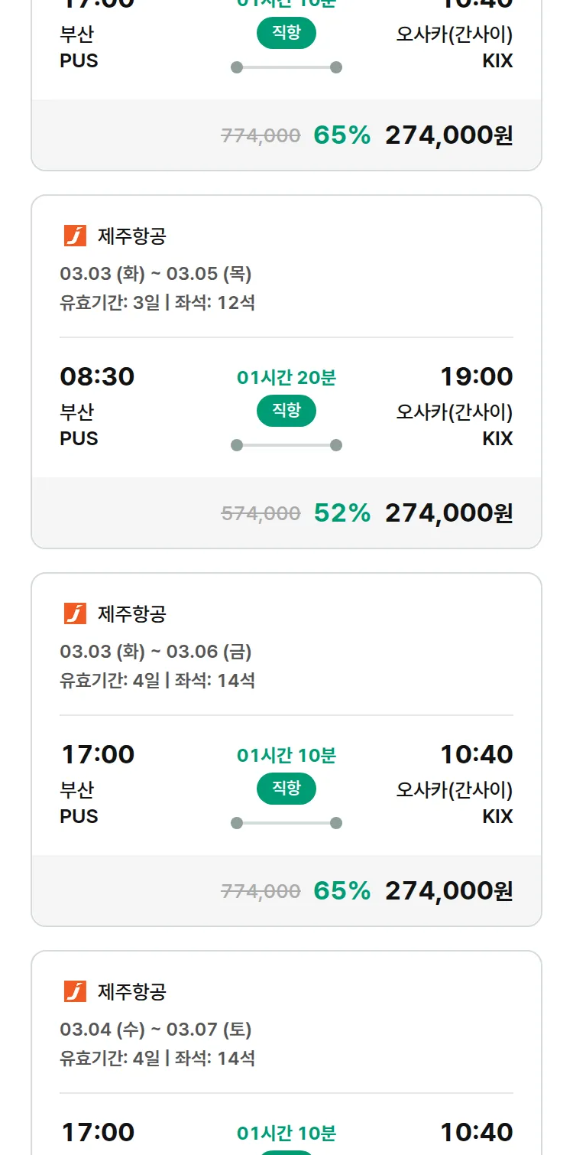Tap the 01시간 20분 flight duration

coord(286,377)
